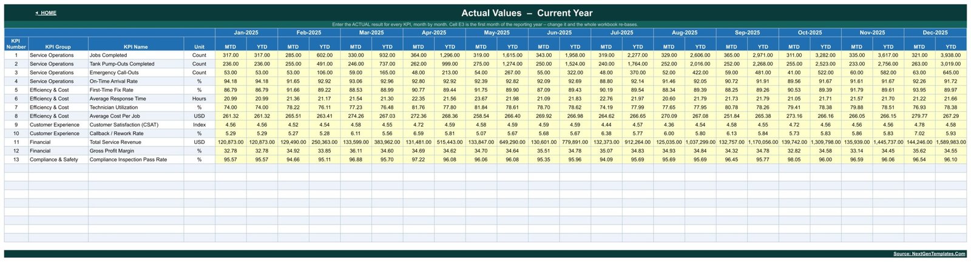
Task: Select the Apr-2025 month header
Action: [434, 33]
